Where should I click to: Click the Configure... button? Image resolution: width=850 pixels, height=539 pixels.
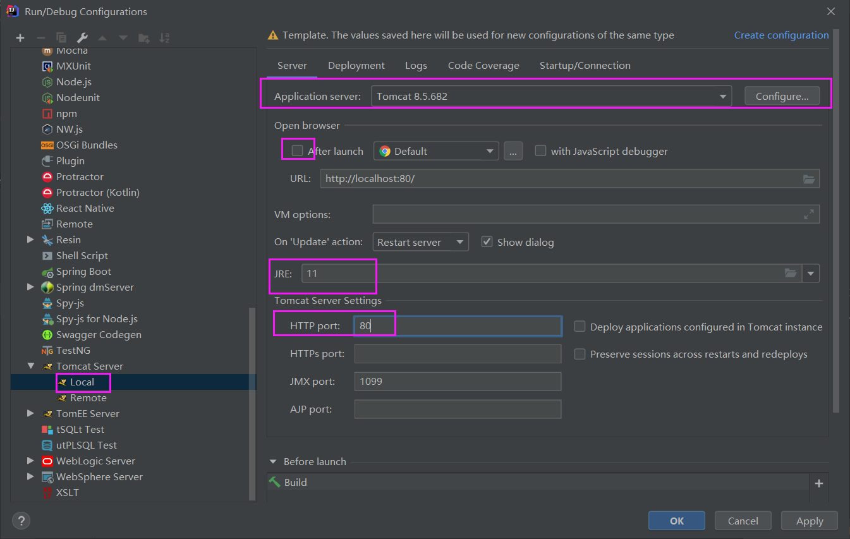coord(782,96)
